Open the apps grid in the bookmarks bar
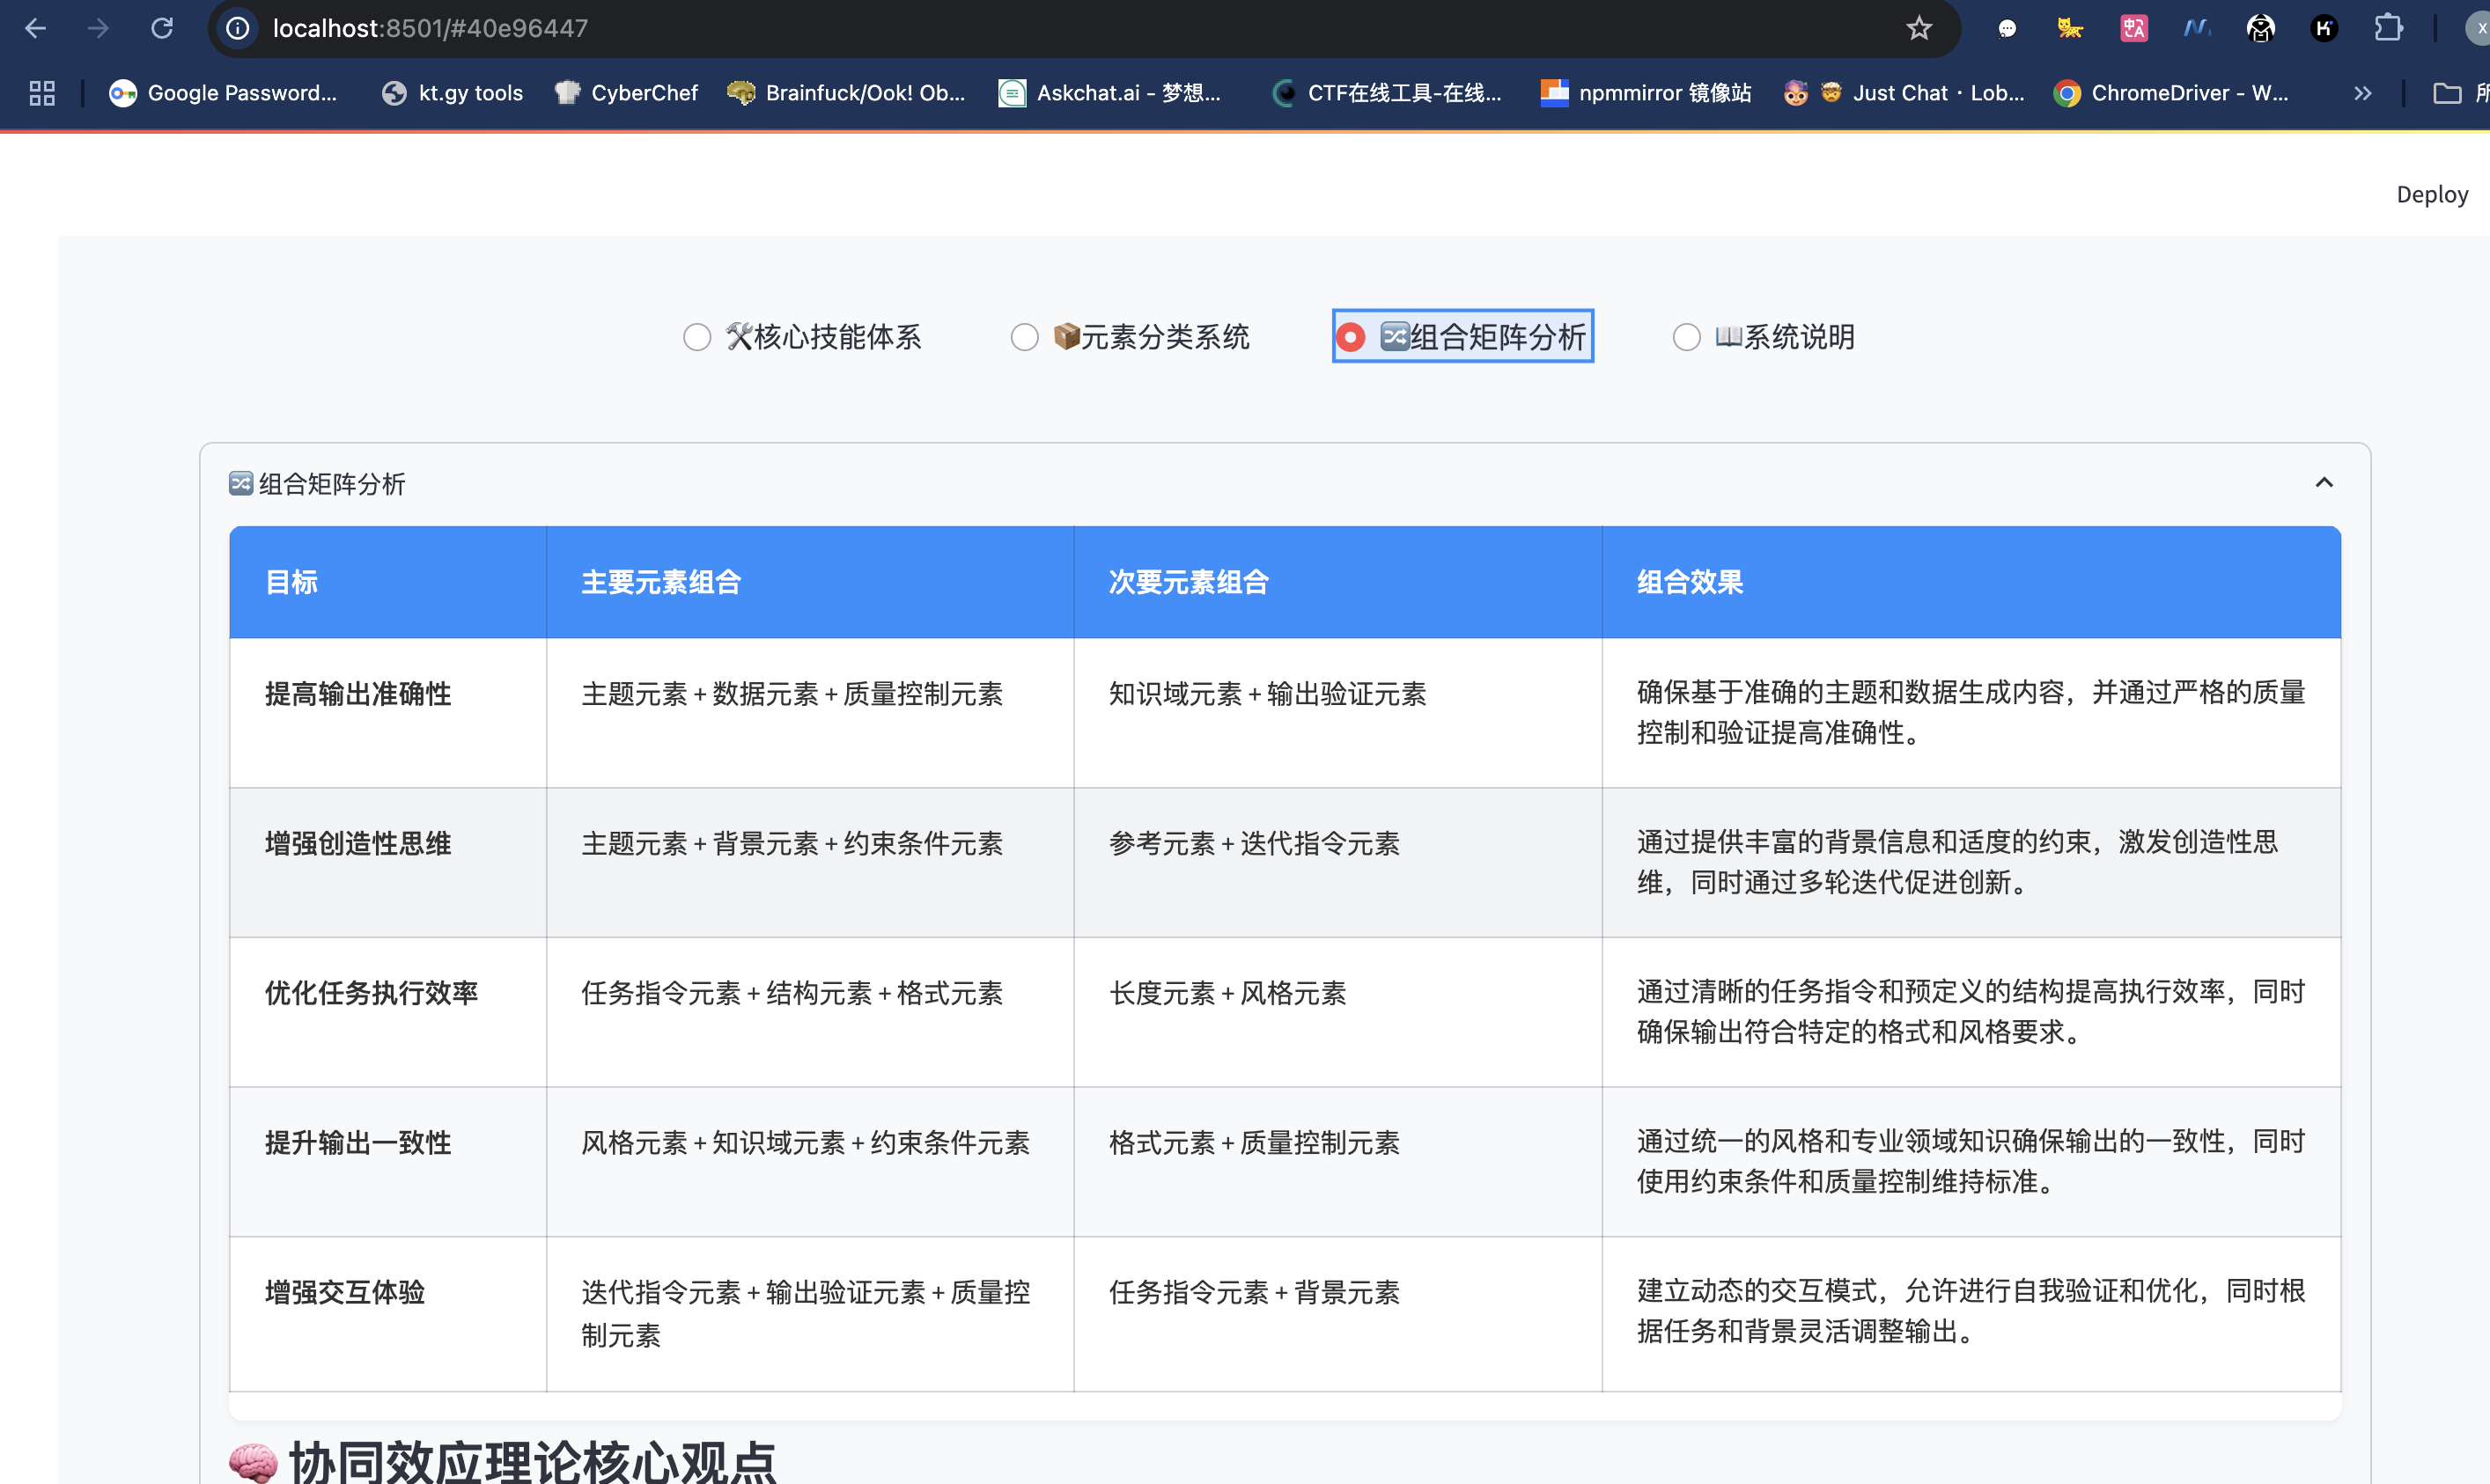This screenshot has width=2490, height=1484. coord(42,93)
